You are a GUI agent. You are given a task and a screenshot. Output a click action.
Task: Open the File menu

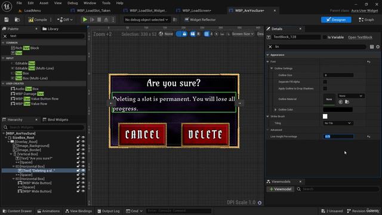coord(19,3)
